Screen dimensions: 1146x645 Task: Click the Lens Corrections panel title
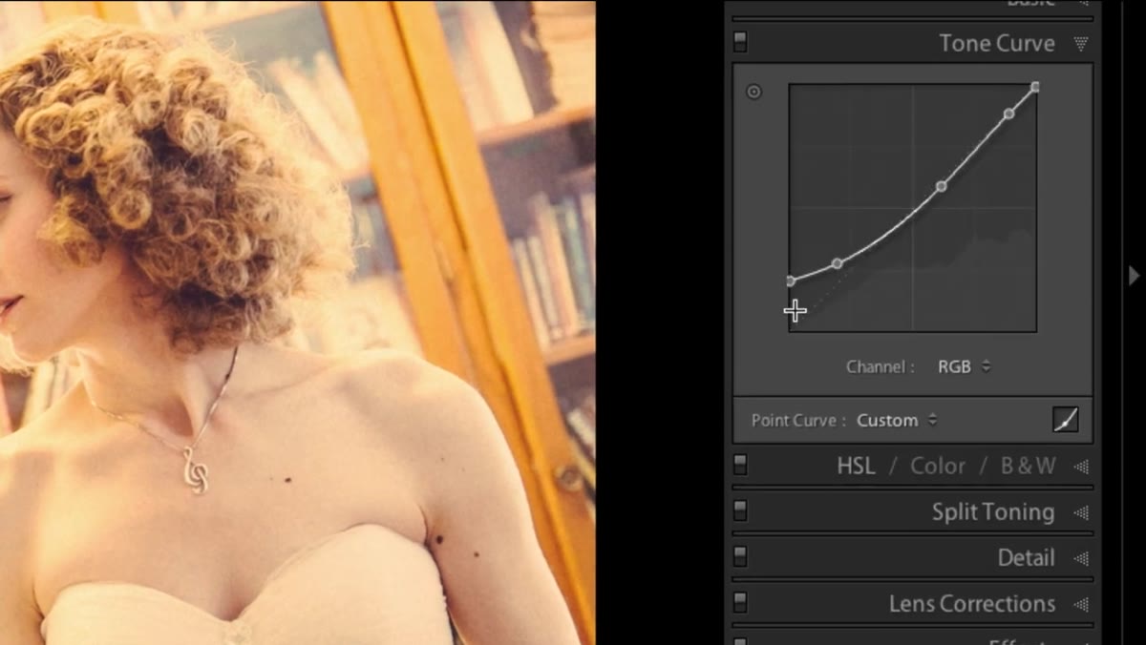(x=972, y=604)
